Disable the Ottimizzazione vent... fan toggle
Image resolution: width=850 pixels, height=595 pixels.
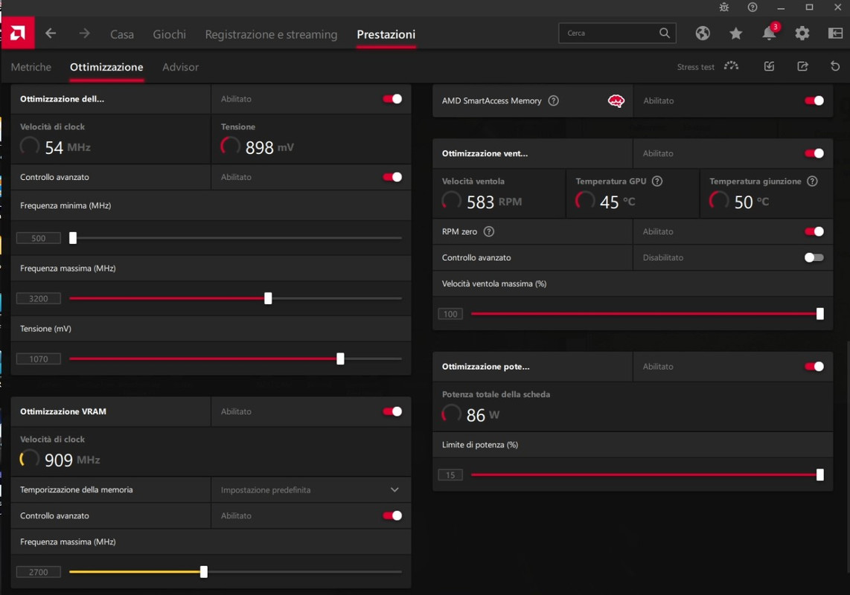pos(814,153)
